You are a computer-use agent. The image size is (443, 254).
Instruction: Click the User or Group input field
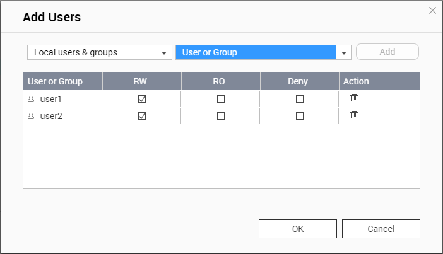(x=256, y=52)
